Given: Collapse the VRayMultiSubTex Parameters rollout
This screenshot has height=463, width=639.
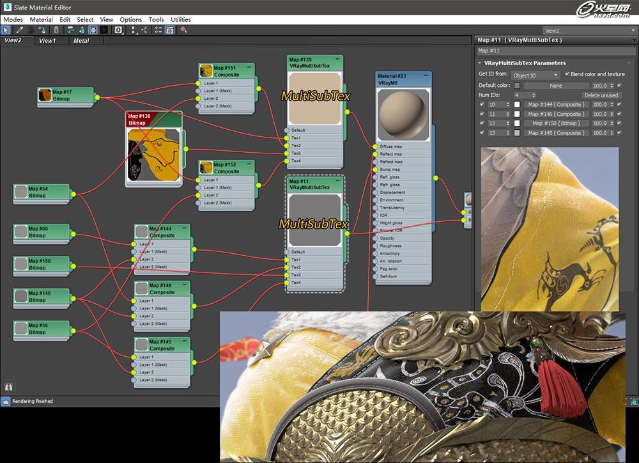Looking at the screenshot, I should pyautogui.click(x=480, y=63).
